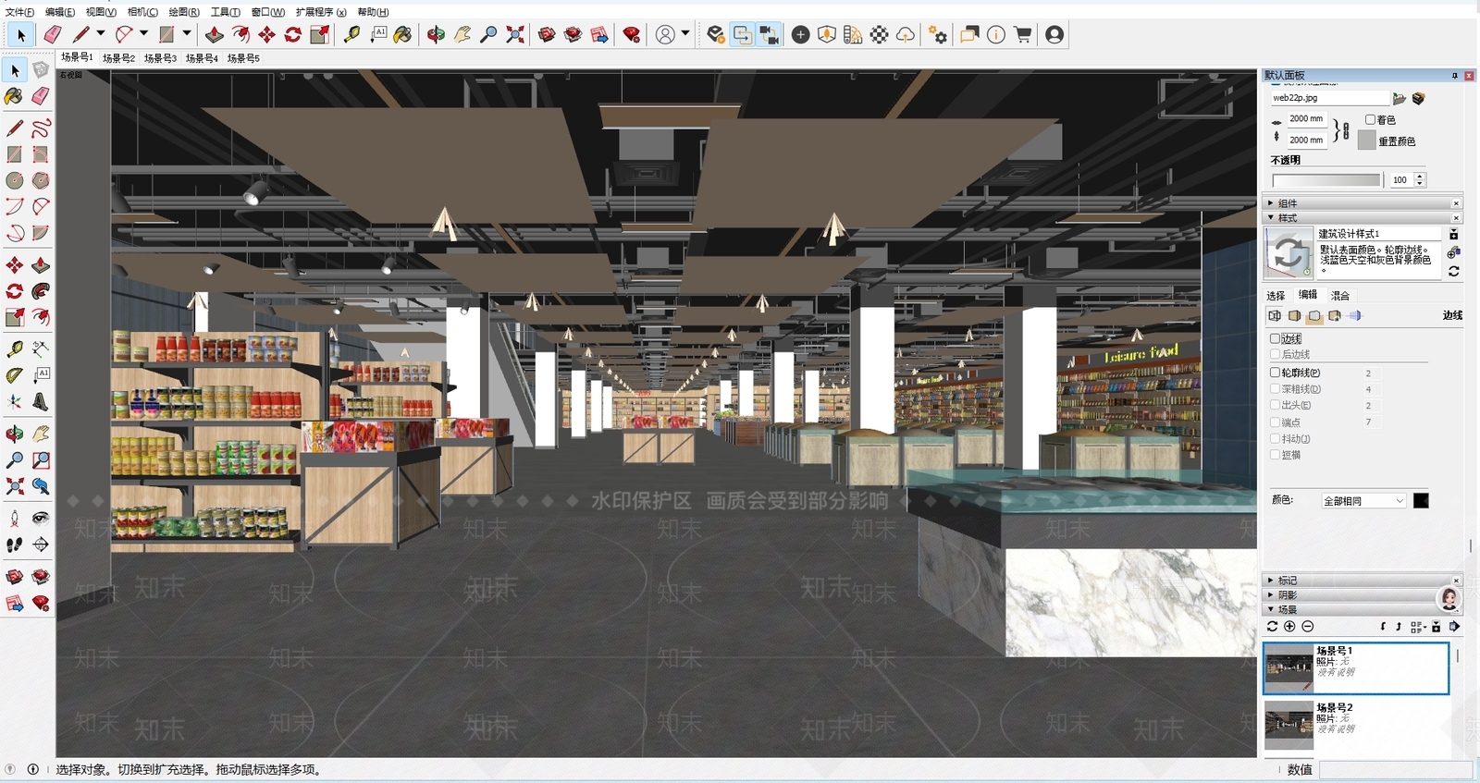This screenshot has width=1480, height=783.
Task: Choose the Orbit tool in top toolbar
Action: pos(436,34)
